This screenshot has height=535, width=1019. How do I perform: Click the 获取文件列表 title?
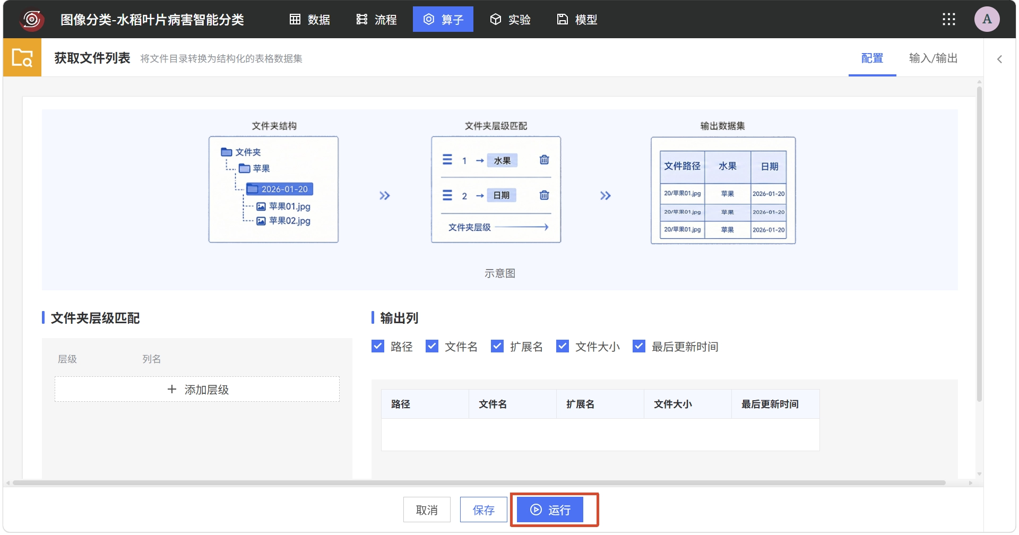point(92,58)
